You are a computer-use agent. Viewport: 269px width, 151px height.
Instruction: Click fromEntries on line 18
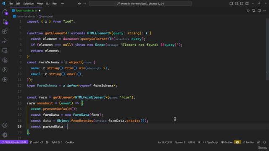(82, 121)
